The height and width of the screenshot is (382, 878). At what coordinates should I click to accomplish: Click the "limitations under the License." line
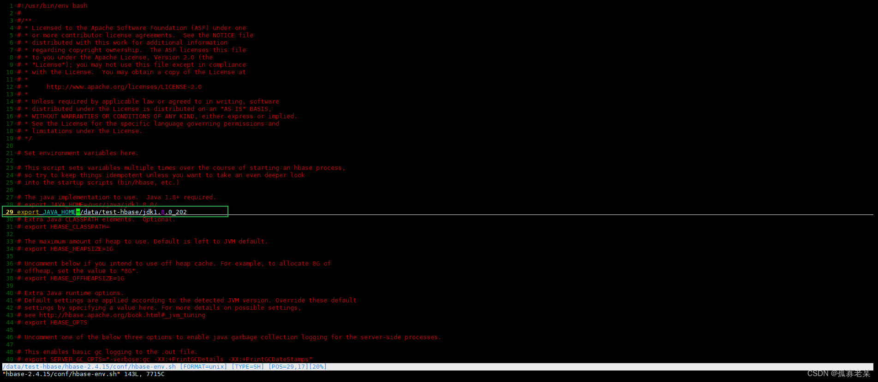click(x=80, y=131)
